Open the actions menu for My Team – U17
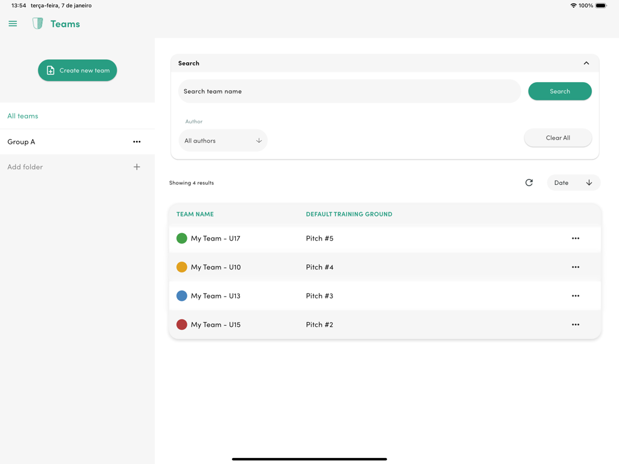 coord(575,238)
